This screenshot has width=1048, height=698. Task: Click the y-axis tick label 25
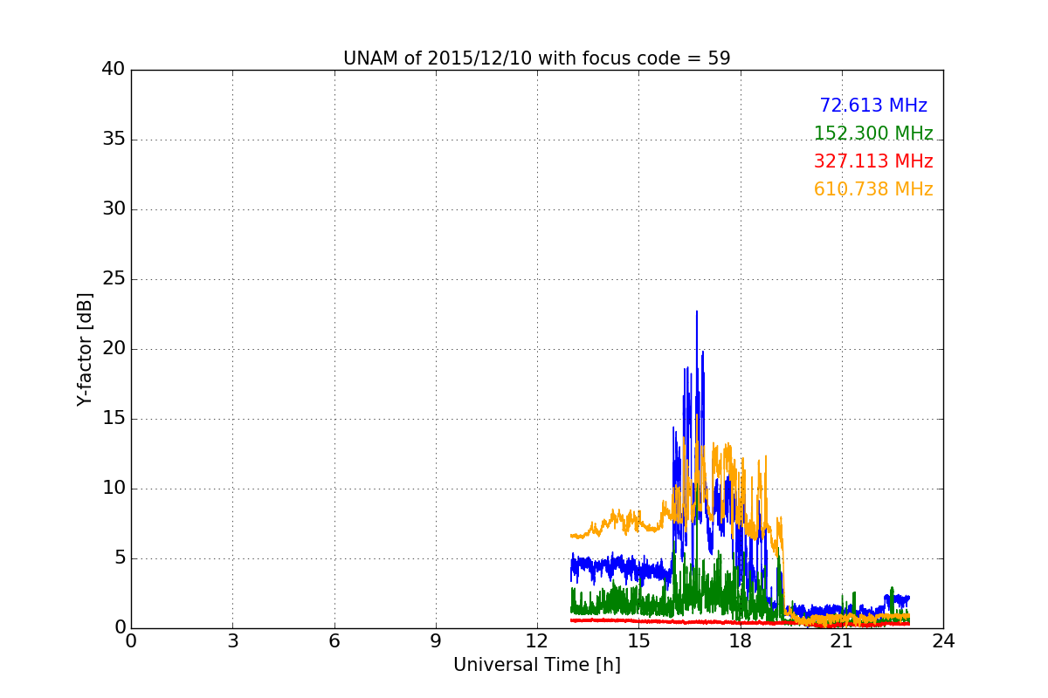pyautogui.click(x=114, y=279)
